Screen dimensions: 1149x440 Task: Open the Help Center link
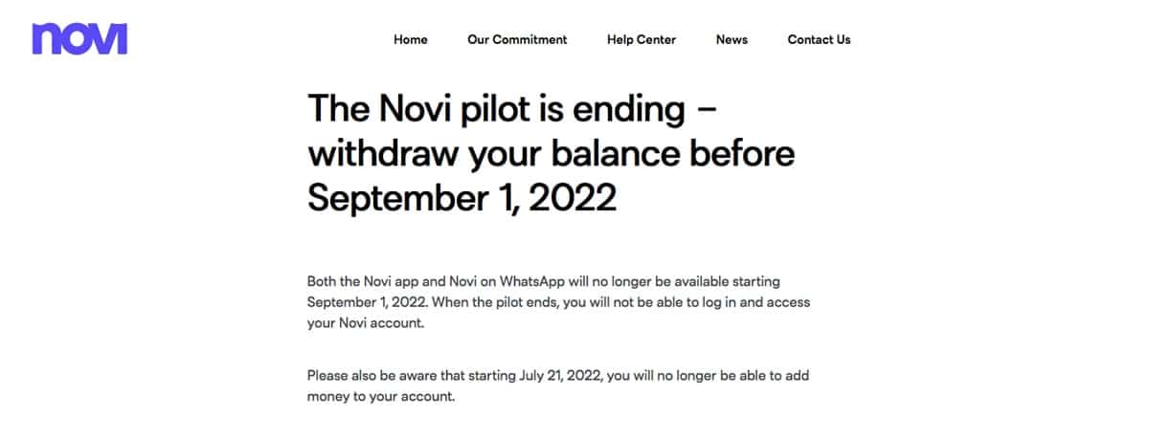pyautogui.click(x=641, y=40)
